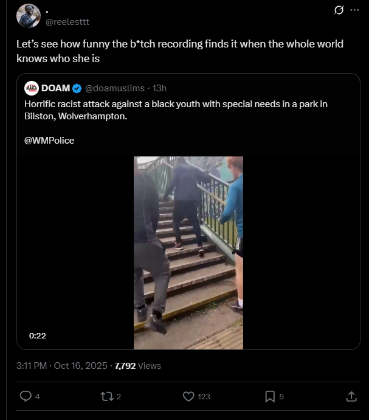Like the post with heart icon
369x420 pixels.
tap(188, 396)
